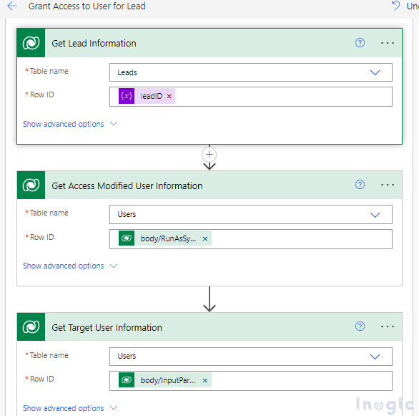Click the Dataverse icon of Get Lead Information
419x416 pixels.
click(x=31, y=43)
